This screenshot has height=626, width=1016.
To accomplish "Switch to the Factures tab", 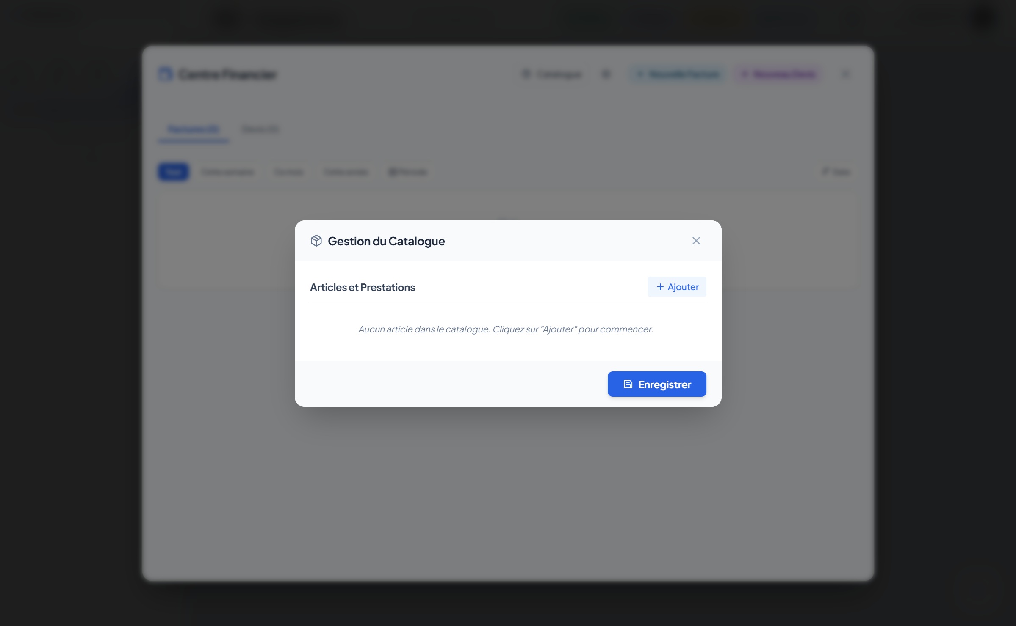I will point(194,129).
